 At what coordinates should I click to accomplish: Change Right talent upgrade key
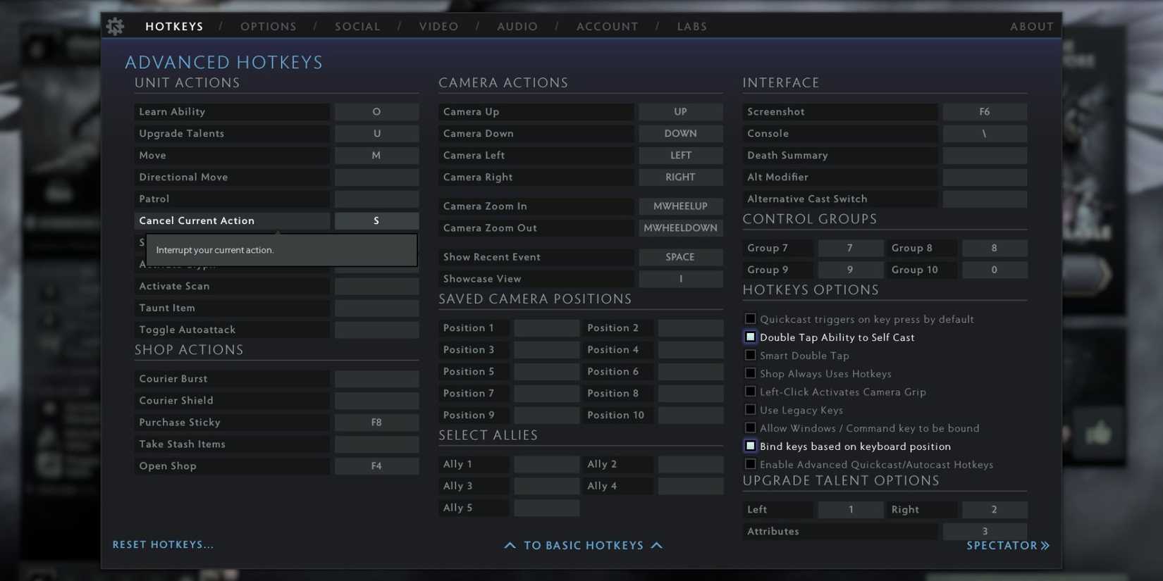click(995, 509)
